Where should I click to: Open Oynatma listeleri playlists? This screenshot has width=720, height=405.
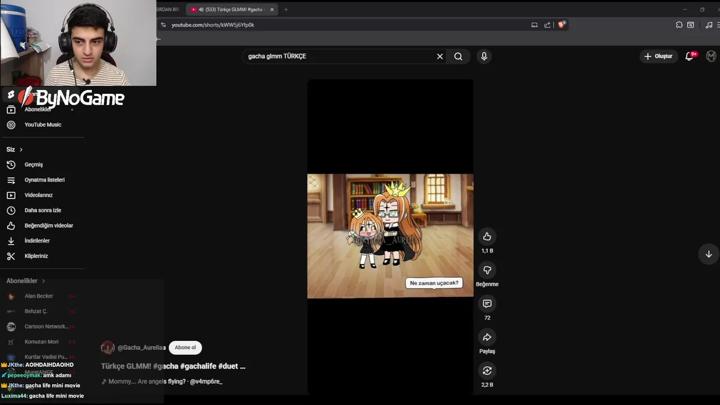click(x=43, y=180)
